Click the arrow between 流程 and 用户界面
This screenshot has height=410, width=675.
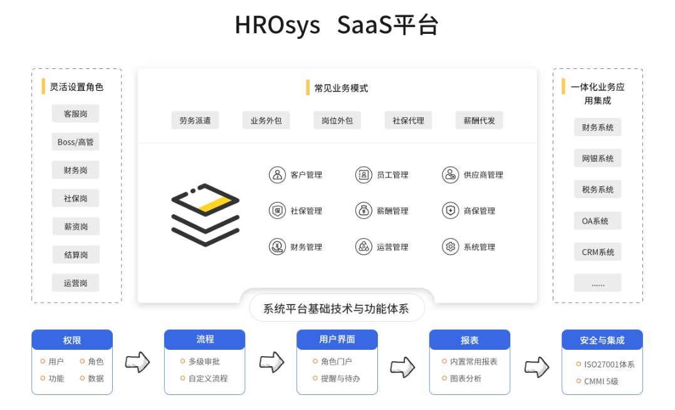pyautogui.click(x=271, y=361)
